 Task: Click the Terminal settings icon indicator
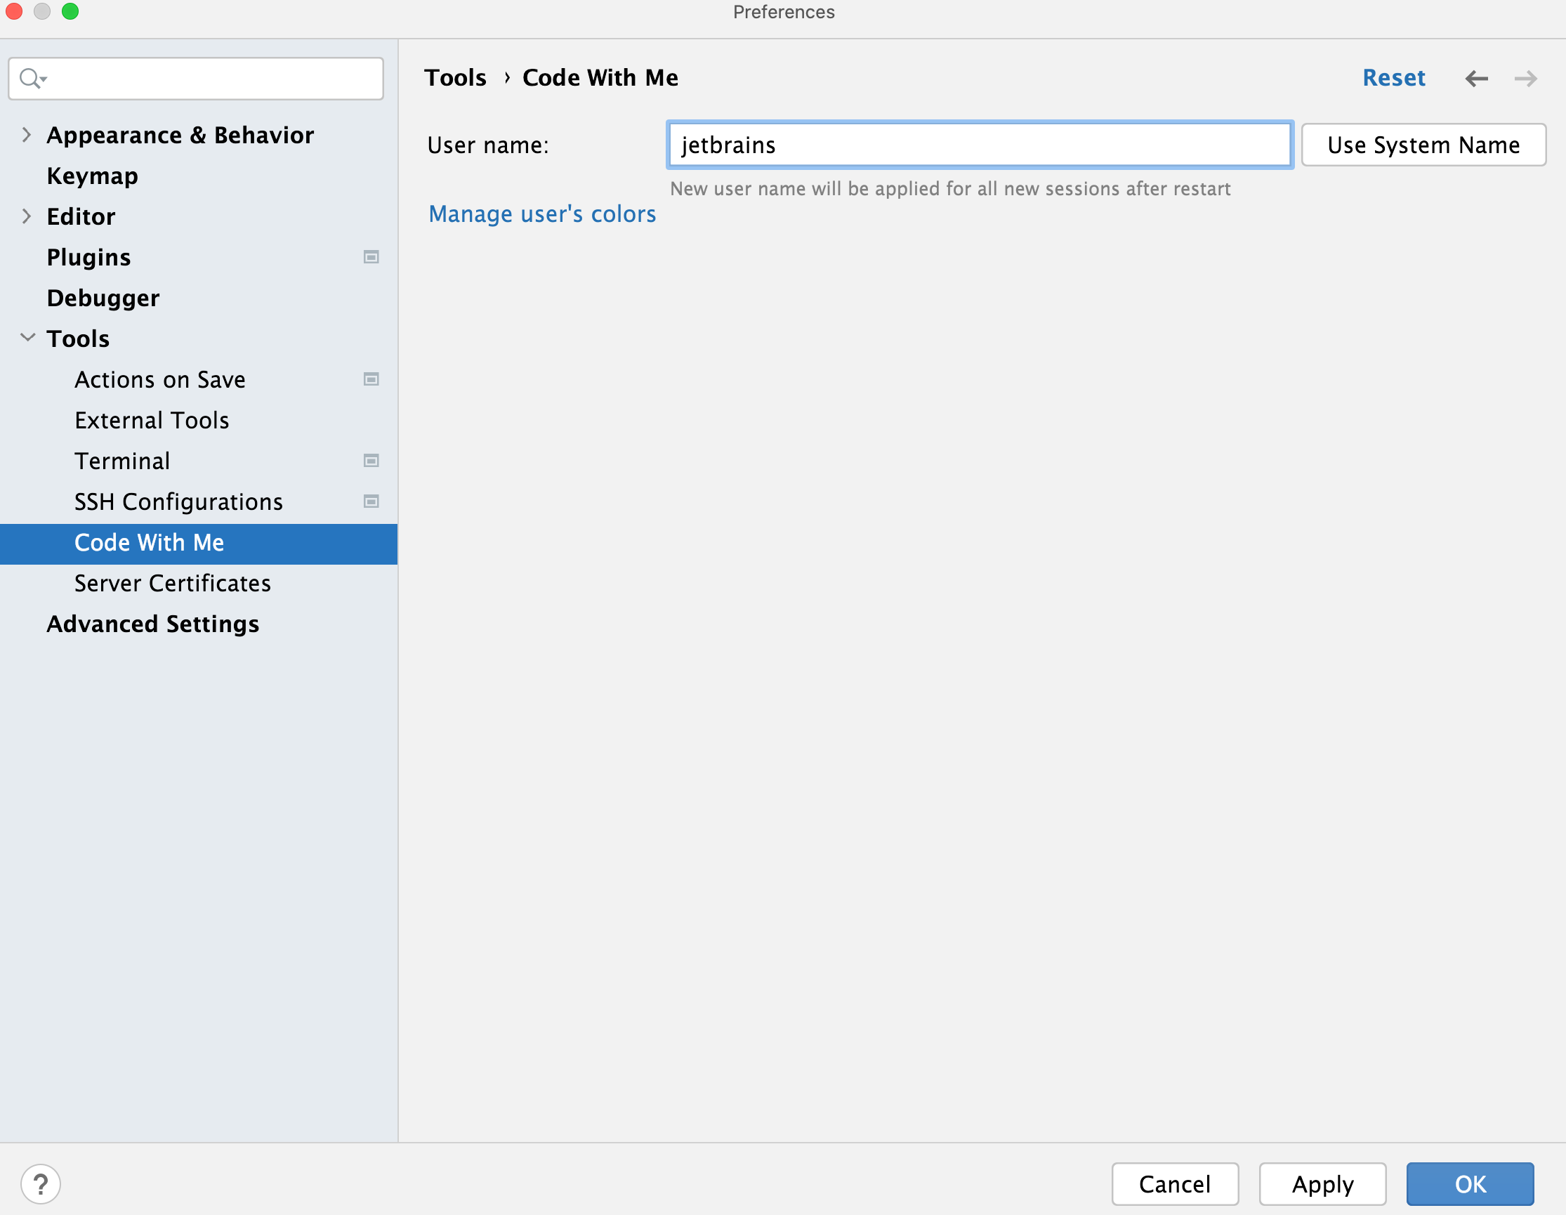pyautogui.click(x=371, y=460)
